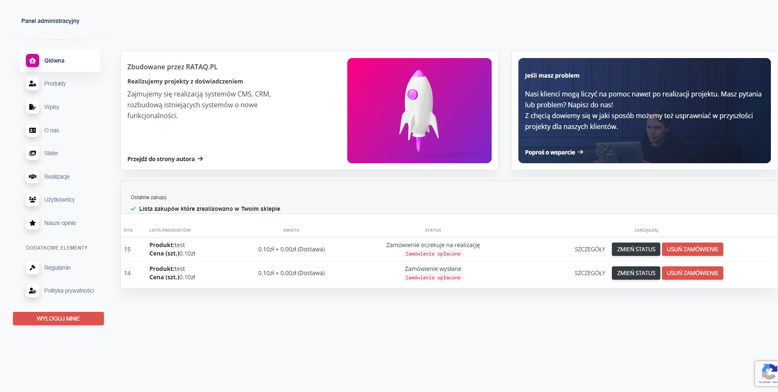Screen dimensions: 778x392
Task: Click the rocket illustration image
Action: click(x=419, y=111)
